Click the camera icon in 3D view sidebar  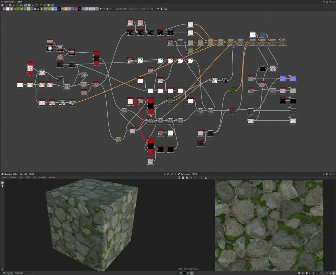tap(2, 182)
